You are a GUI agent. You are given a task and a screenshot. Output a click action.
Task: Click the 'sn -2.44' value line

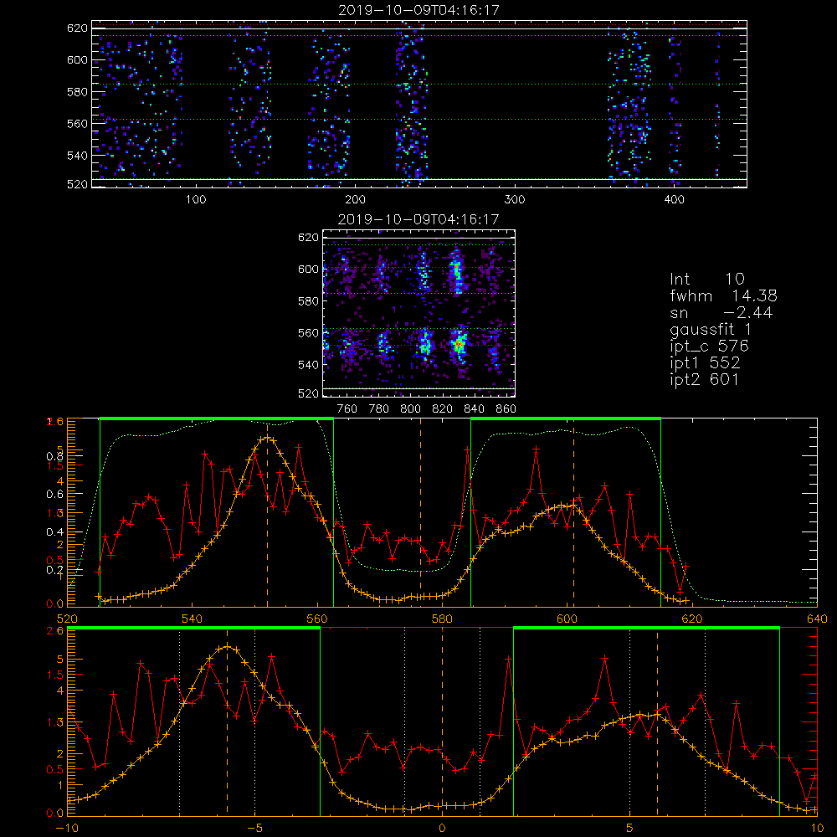721,312
